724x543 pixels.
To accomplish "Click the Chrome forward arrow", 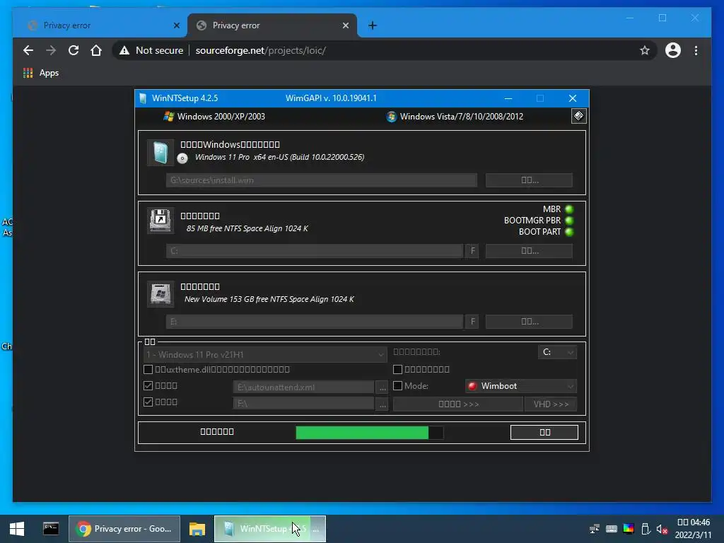I will point(51,50).
